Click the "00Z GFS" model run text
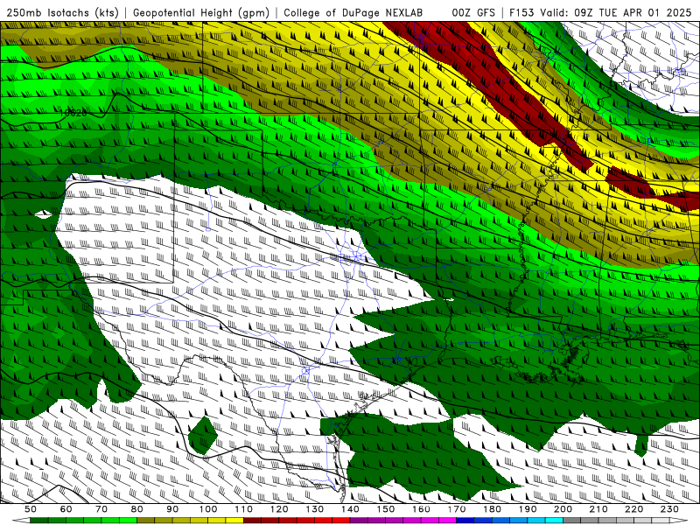This screenshot has width=700, height=525. (x=473, y=12)
